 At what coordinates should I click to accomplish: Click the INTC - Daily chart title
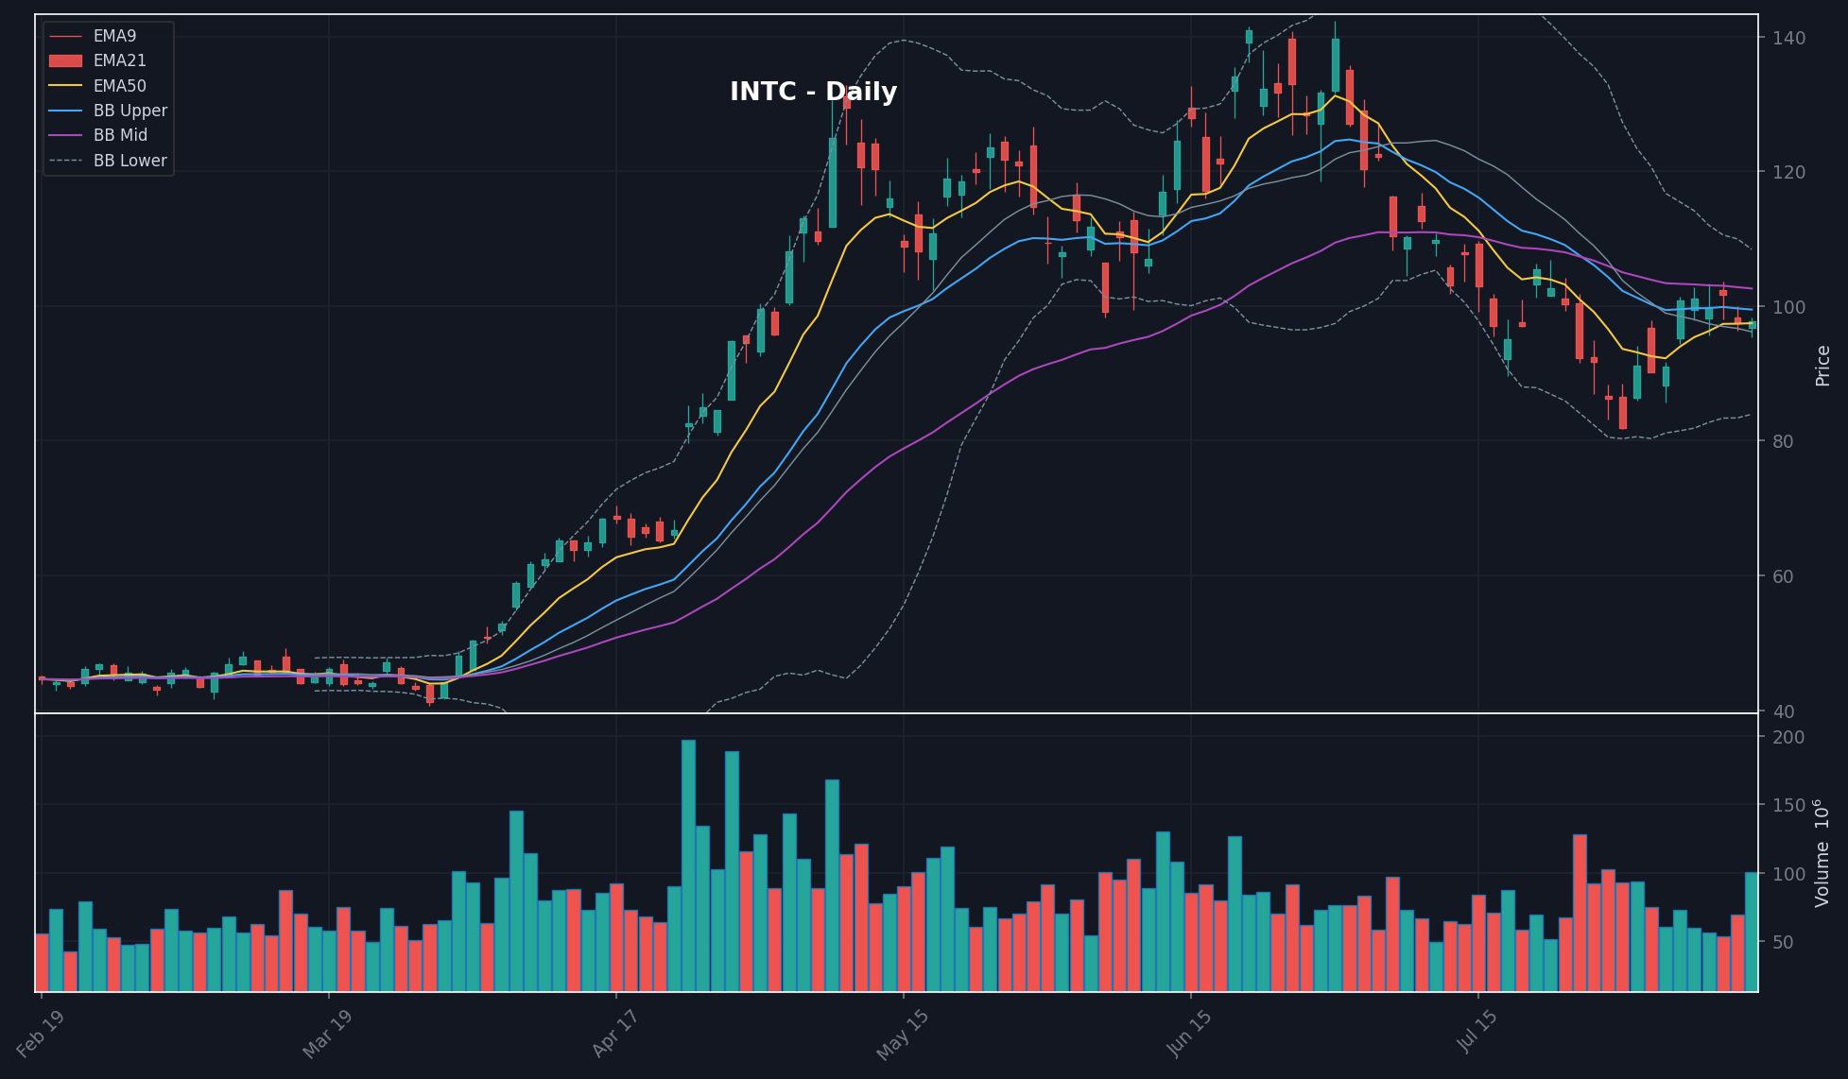click(x=813, y=92)
